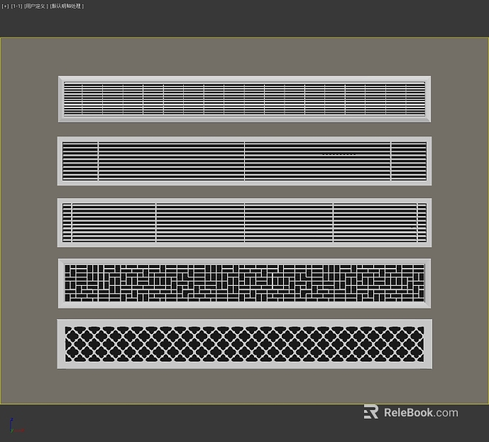Select the third horizontal louver vent grille

coord(244,222)
